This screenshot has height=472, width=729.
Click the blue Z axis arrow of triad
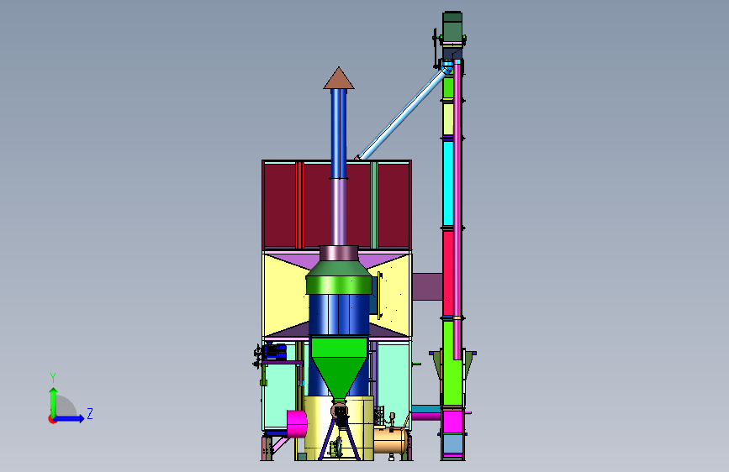(70, 418)
